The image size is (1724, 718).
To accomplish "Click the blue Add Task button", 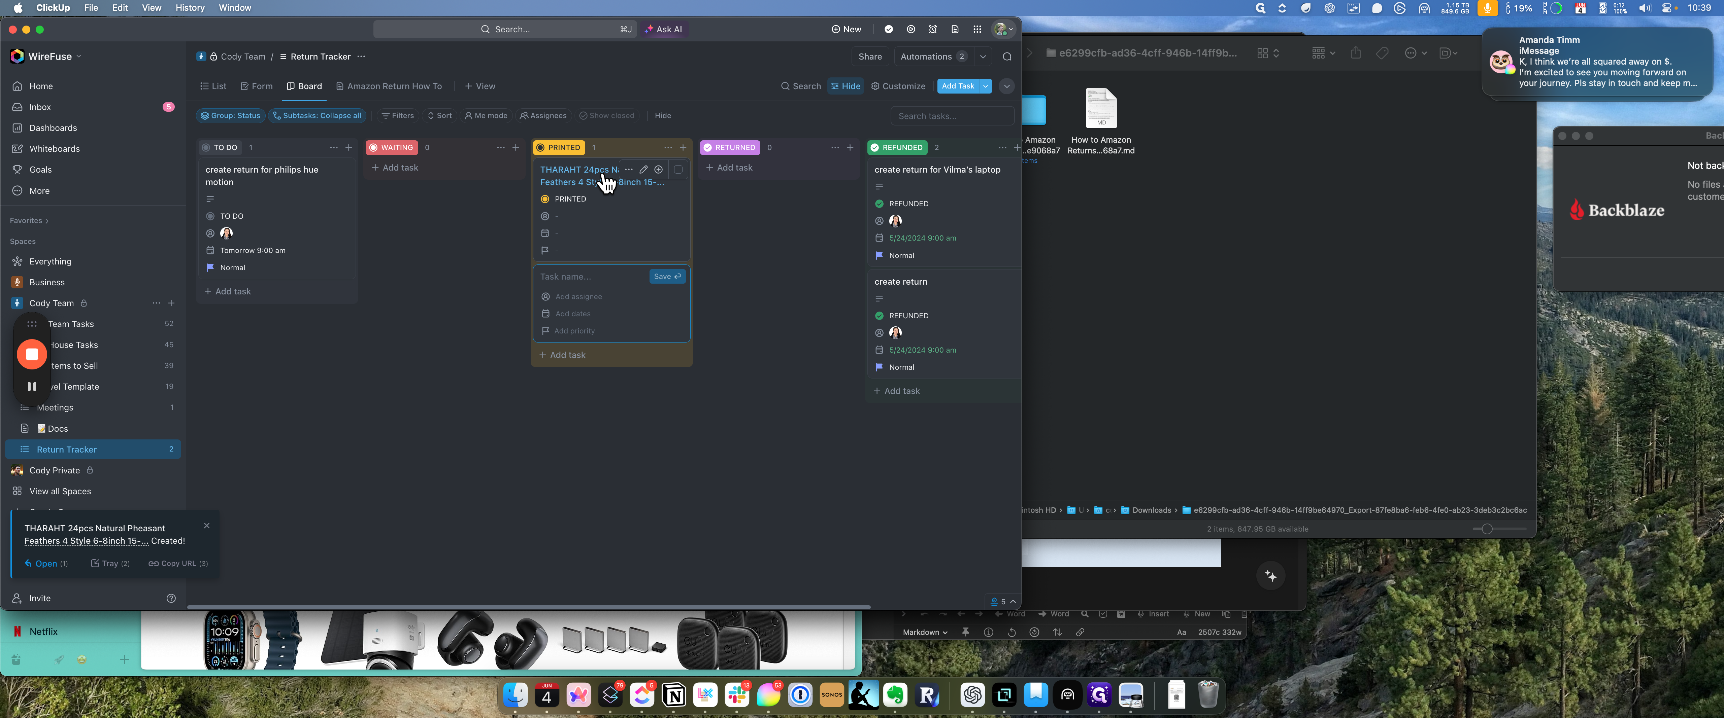I will [958, 86].
